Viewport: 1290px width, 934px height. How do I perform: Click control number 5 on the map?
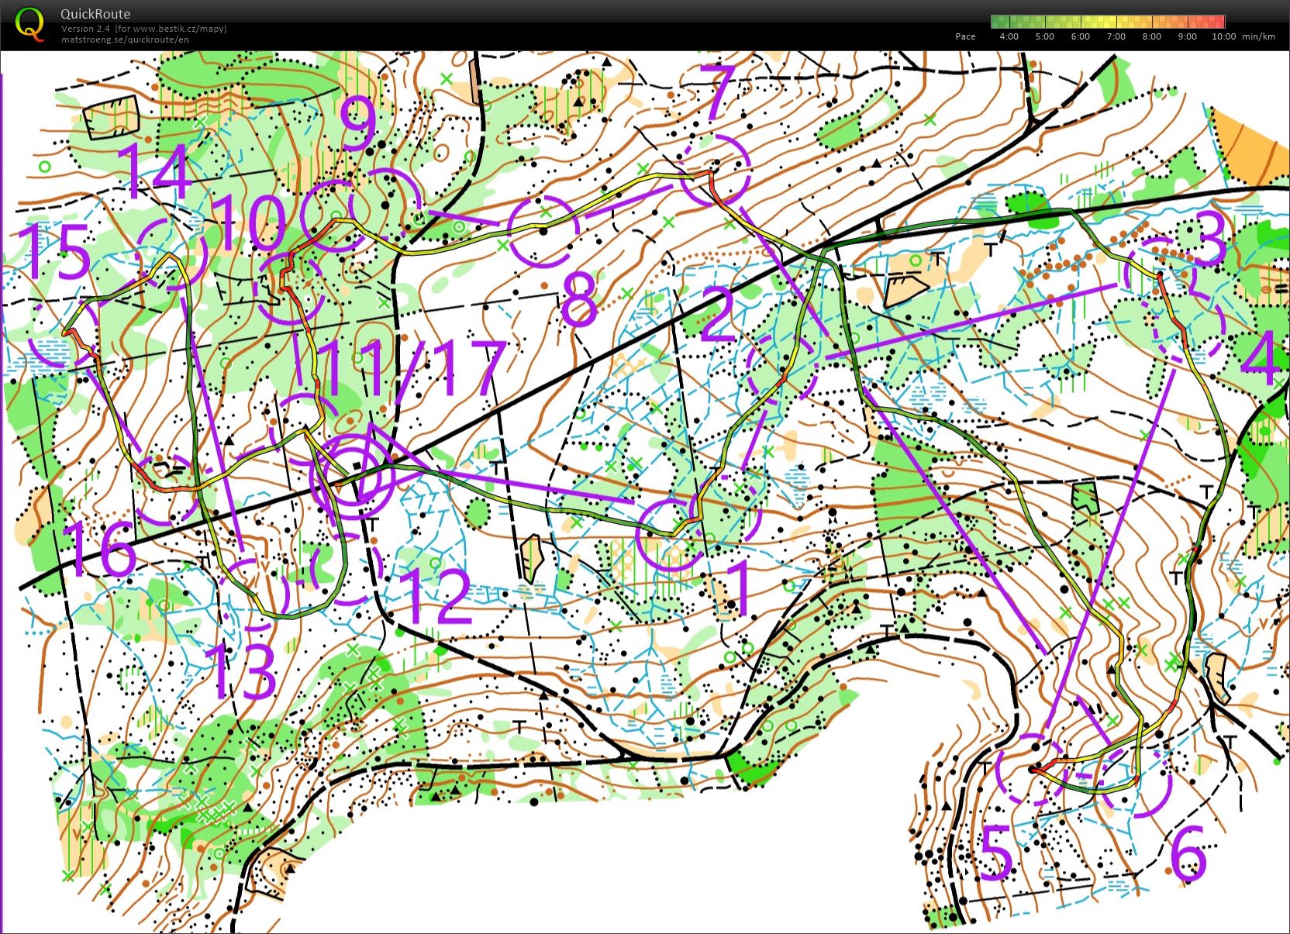pyautogui.click(x=997, y=853)
